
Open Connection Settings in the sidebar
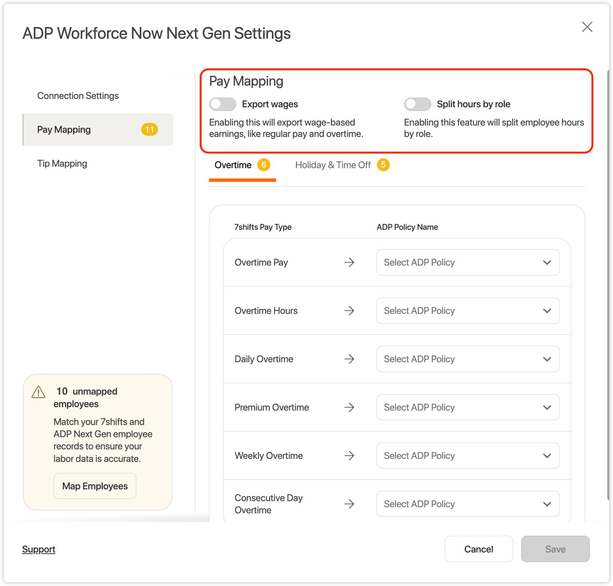point(78,96)
